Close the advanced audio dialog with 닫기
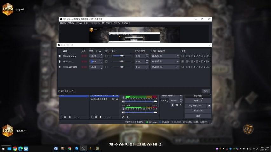Viewport: 271px width, 152px height. tap(206, 91)
